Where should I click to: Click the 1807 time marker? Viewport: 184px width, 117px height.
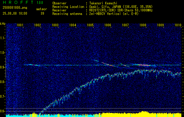click(x=125, y=25)
